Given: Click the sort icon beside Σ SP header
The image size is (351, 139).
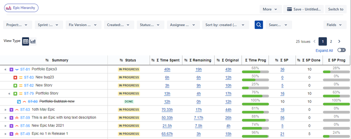Looking at the screenshot, I should [x=277, y=60].
